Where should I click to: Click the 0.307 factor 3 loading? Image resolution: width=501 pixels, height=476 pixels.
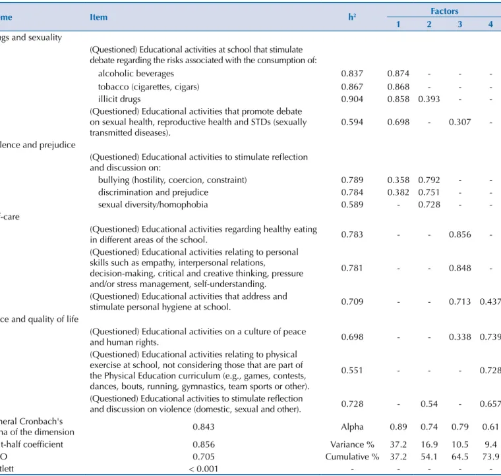459,122
